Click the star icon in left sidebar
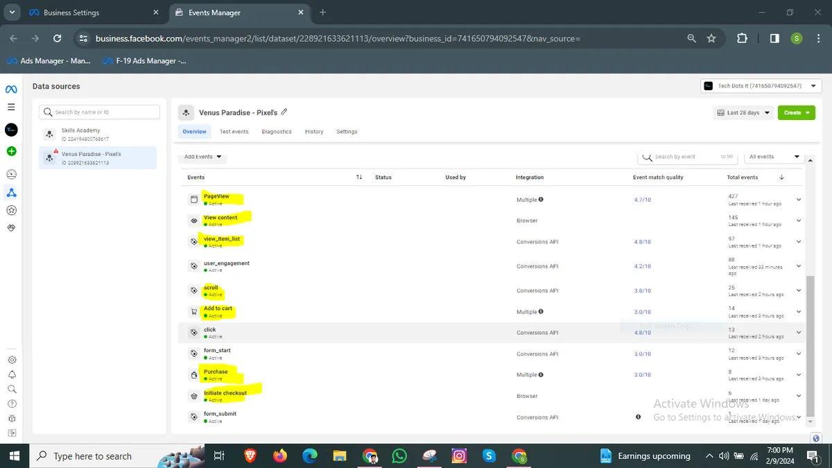Screen dimensions: 832x468 coord(11,210)
